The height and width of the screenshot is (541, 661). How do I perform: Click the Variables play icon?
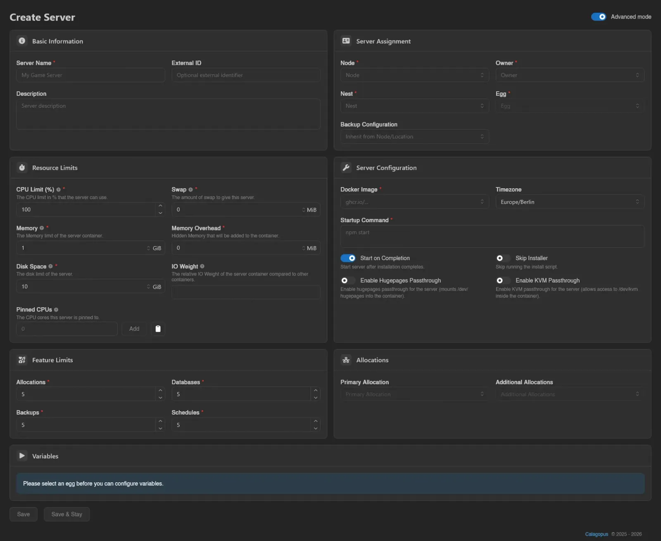pos(22,456)
